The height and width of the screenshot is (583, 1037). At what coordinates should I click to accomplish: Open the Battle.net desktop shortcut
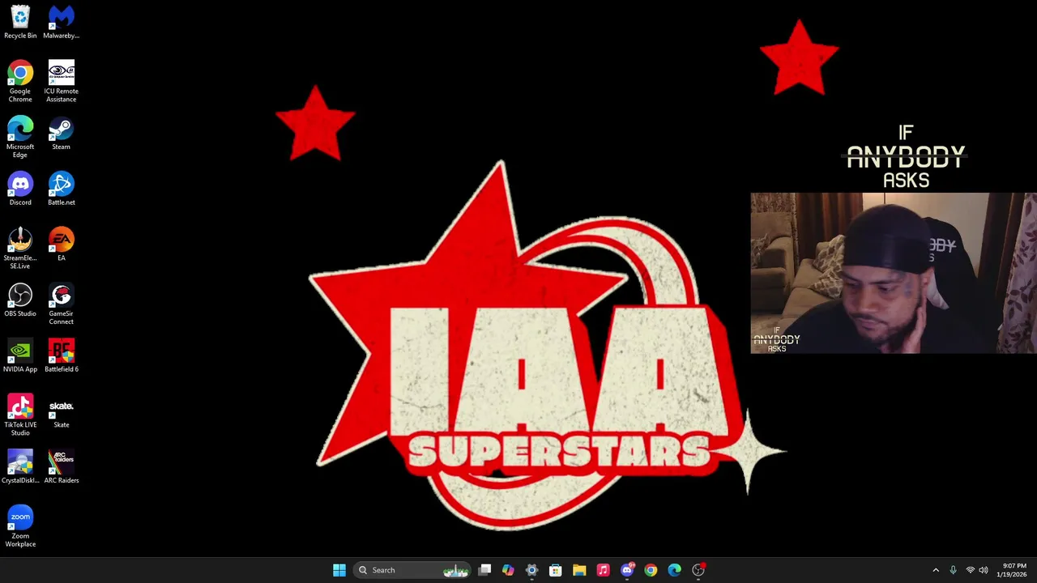(61, 189)
